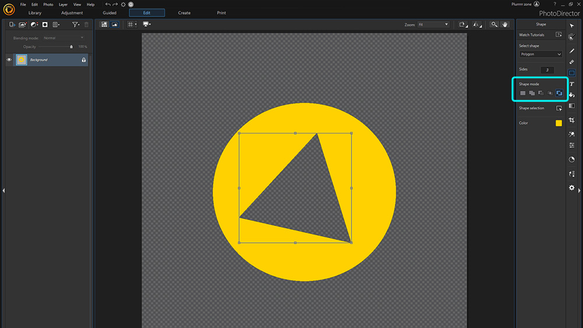Open the Edit menu in menu bar
Image resolution: width=583 pixels, height=328 pixels.
coord(34,5)
